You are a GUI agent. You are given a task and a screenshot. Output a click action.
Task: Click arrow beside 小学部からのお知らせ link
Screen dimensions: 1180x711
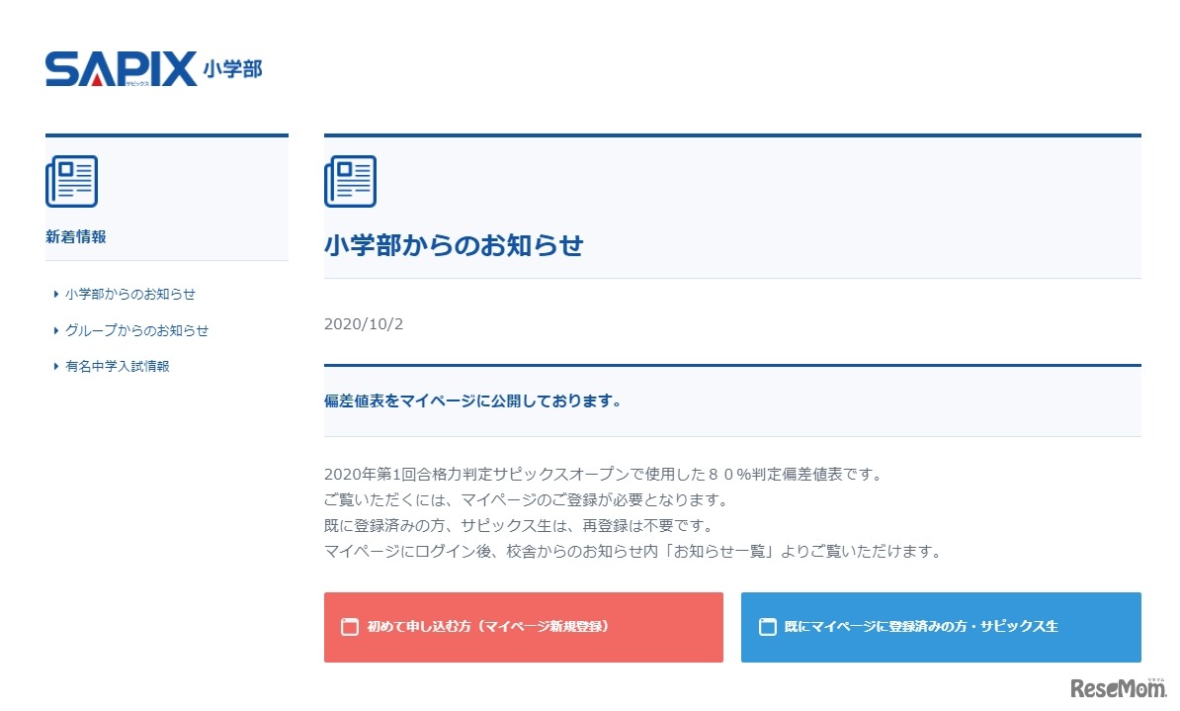pos(56,294)
